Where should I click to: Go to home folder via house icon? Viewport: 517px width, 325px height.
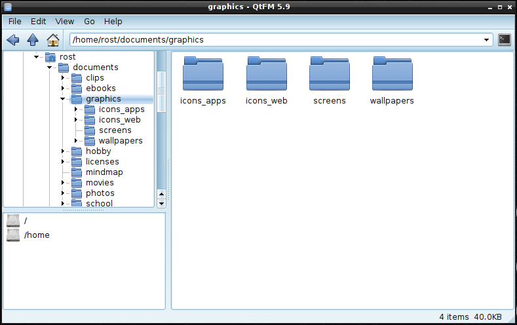(53, 40)
